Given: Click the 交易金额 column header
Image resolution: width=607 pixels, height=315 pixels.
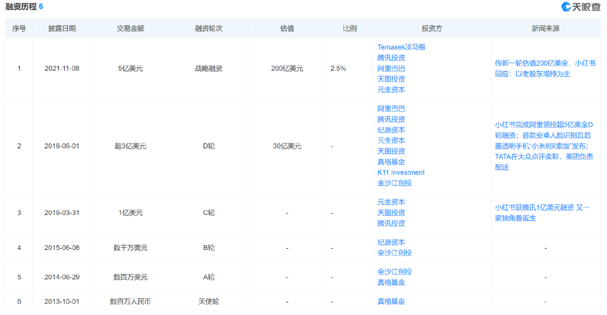Looking at the screenshot, I should click(x=130, y=28).
